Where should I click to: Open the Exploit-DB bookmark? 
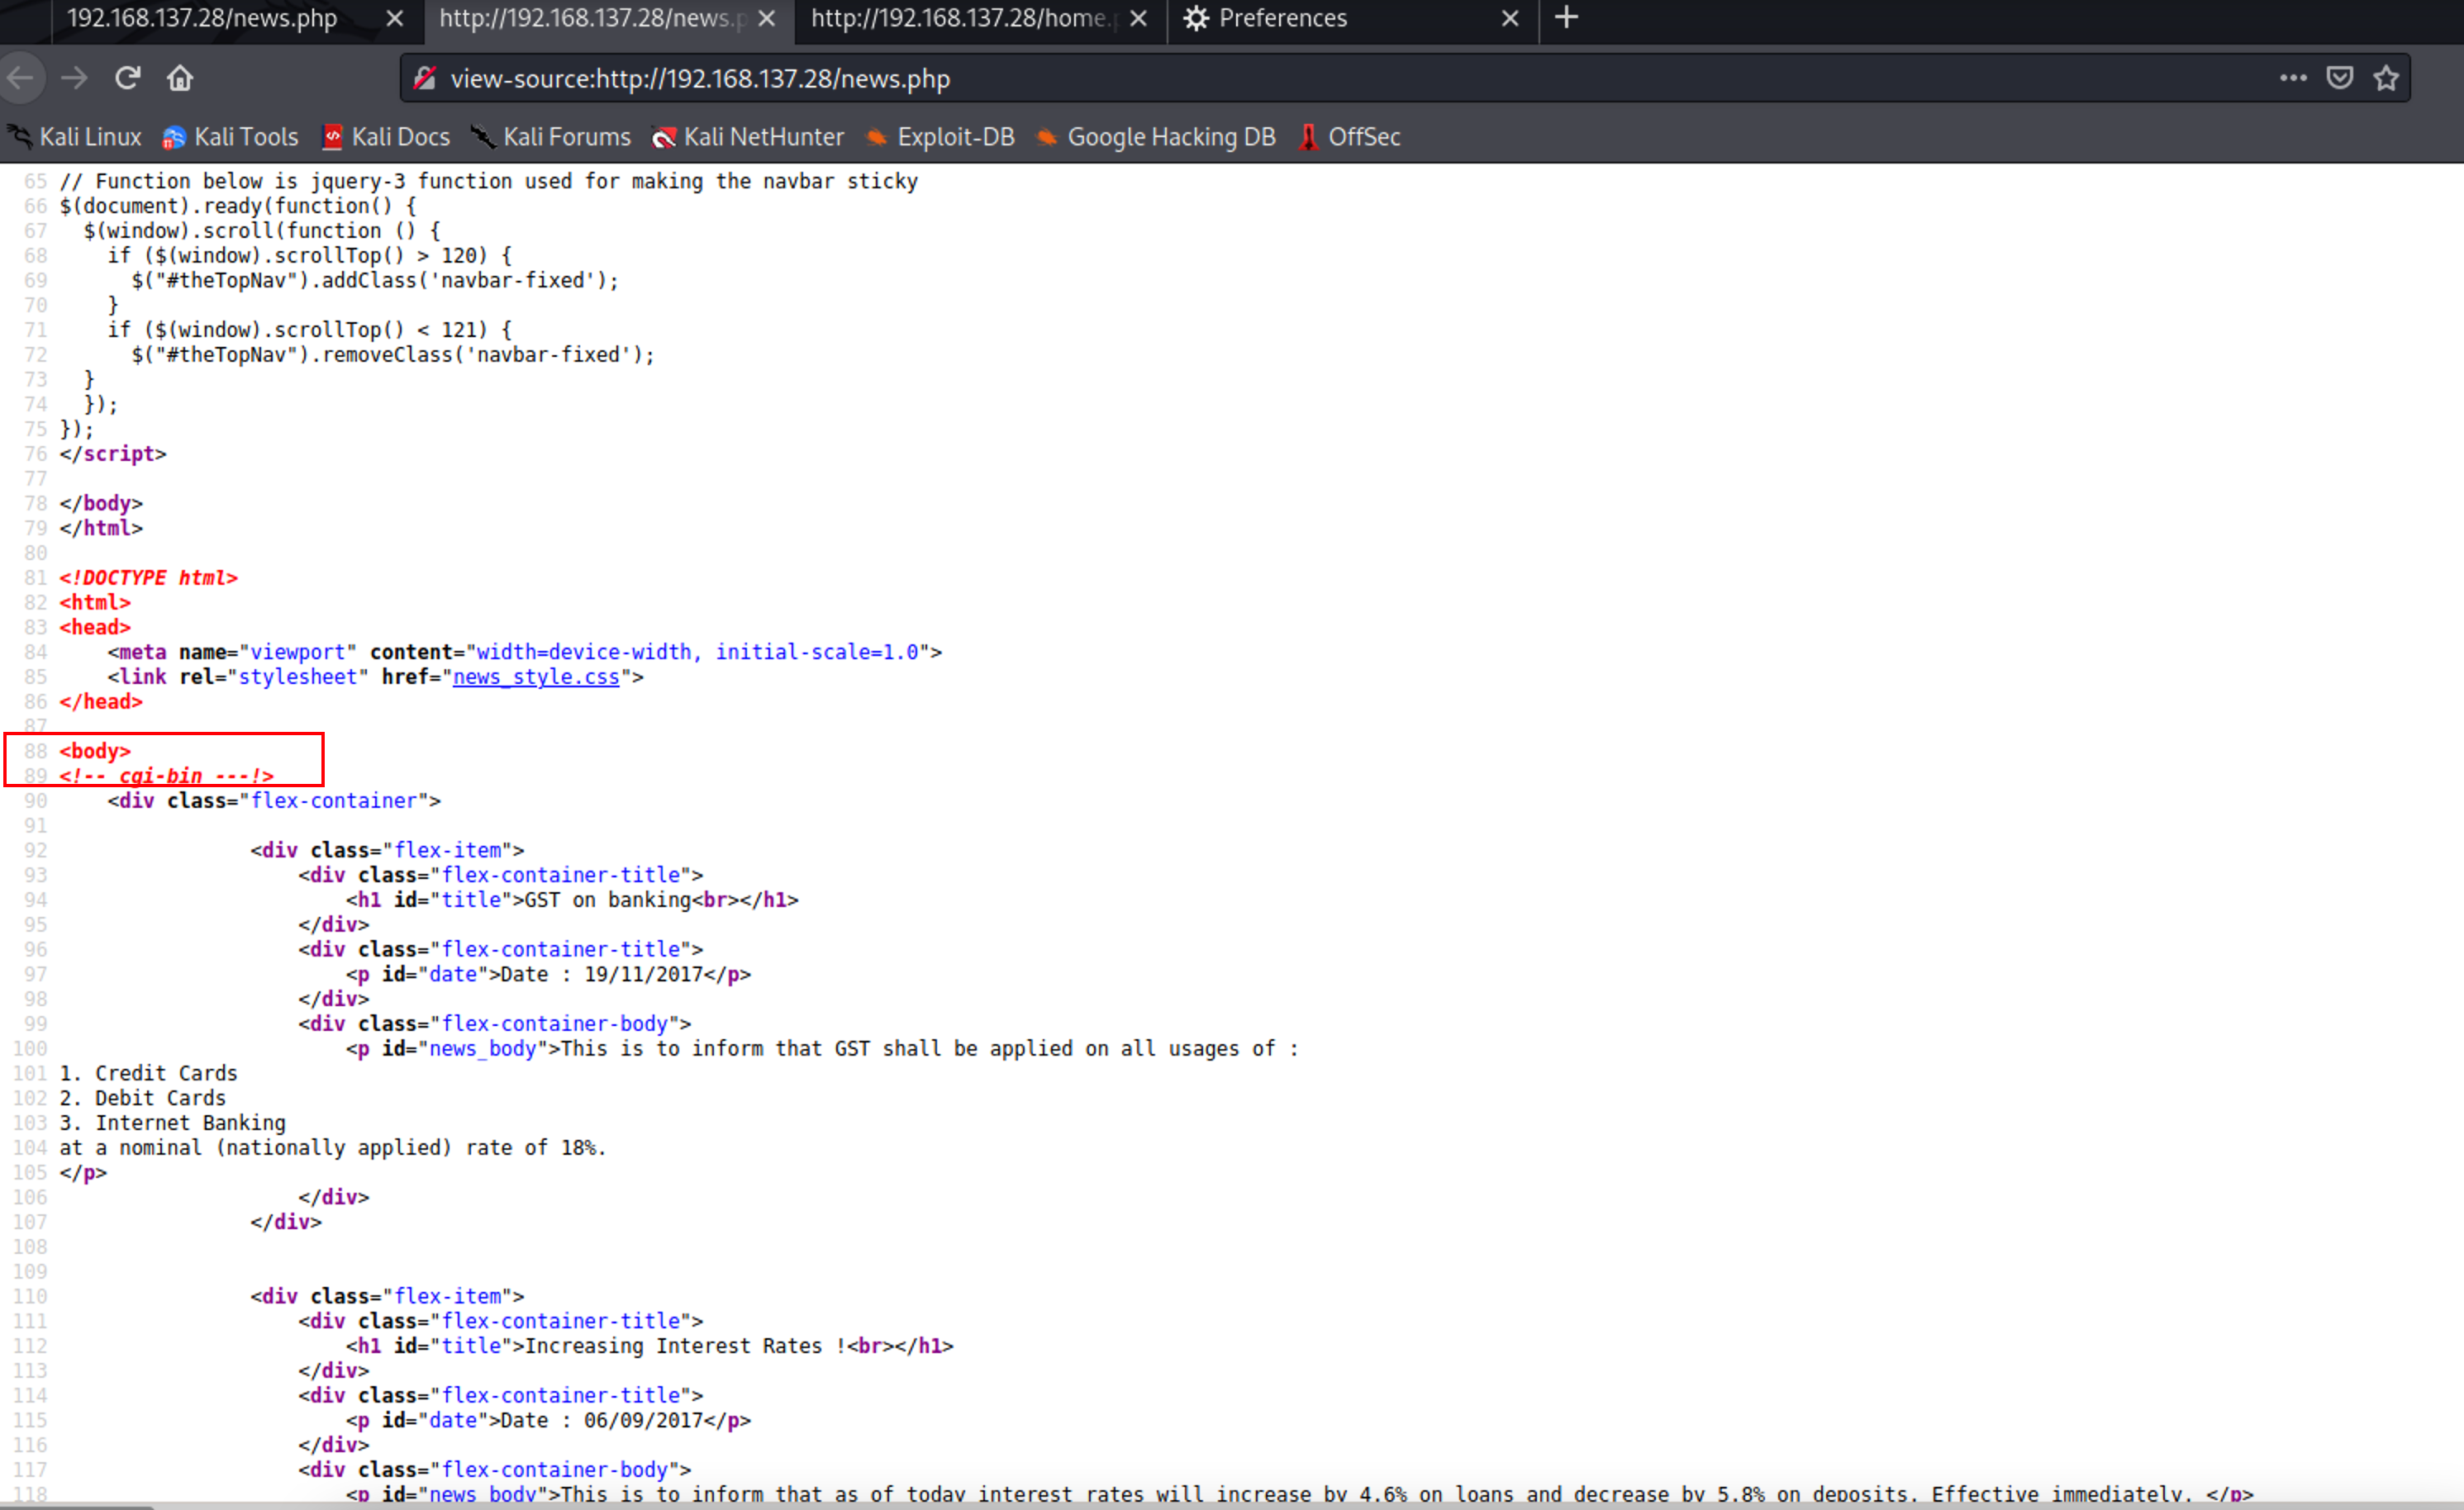pos(940,137)
